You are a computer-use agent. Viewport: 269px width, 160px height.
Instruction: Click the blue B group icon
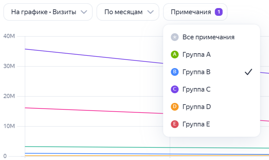[x=175, y=72]
